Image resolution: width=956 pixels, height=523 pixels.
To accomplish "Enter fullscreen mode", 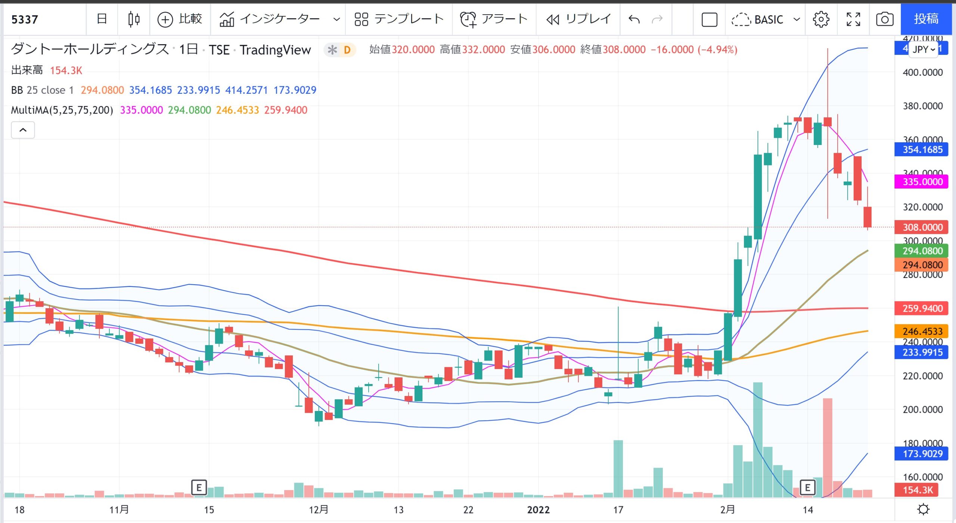I will 853,19.
